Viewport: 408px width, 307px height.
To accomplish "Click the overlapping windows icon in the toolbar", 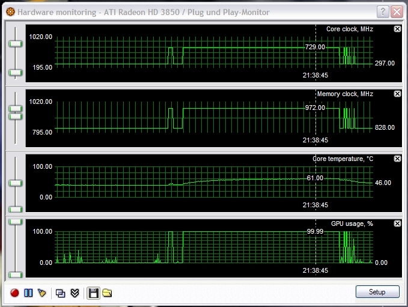I will [60, 293].
